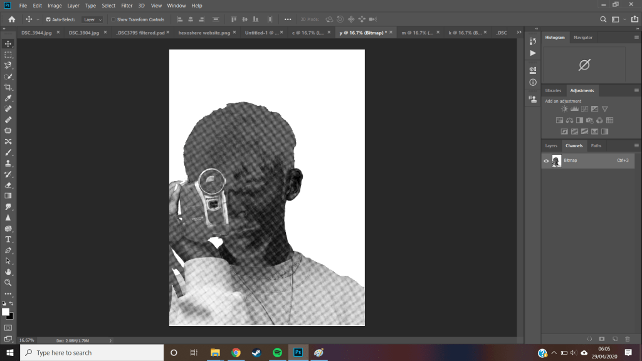Open the Spotify taskbar icon

pyautogui.click(x=277, y=352)
